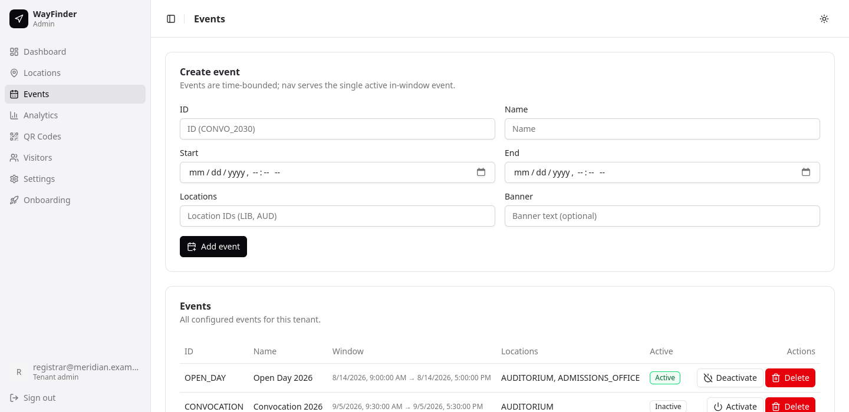Switch theme with the sun icon
The width and height of the screenshot is (849, 412).
824,19
